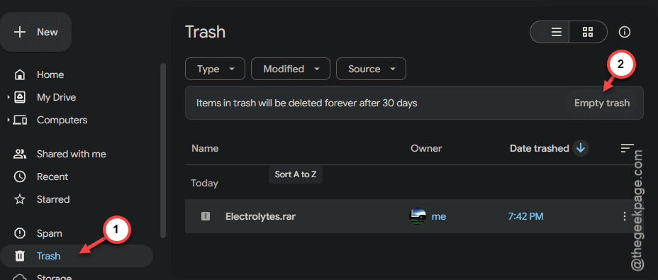658x280 pixels.
Task: Click the rar archive file icon
Action: pyautogui.click(x=205, y=217)
